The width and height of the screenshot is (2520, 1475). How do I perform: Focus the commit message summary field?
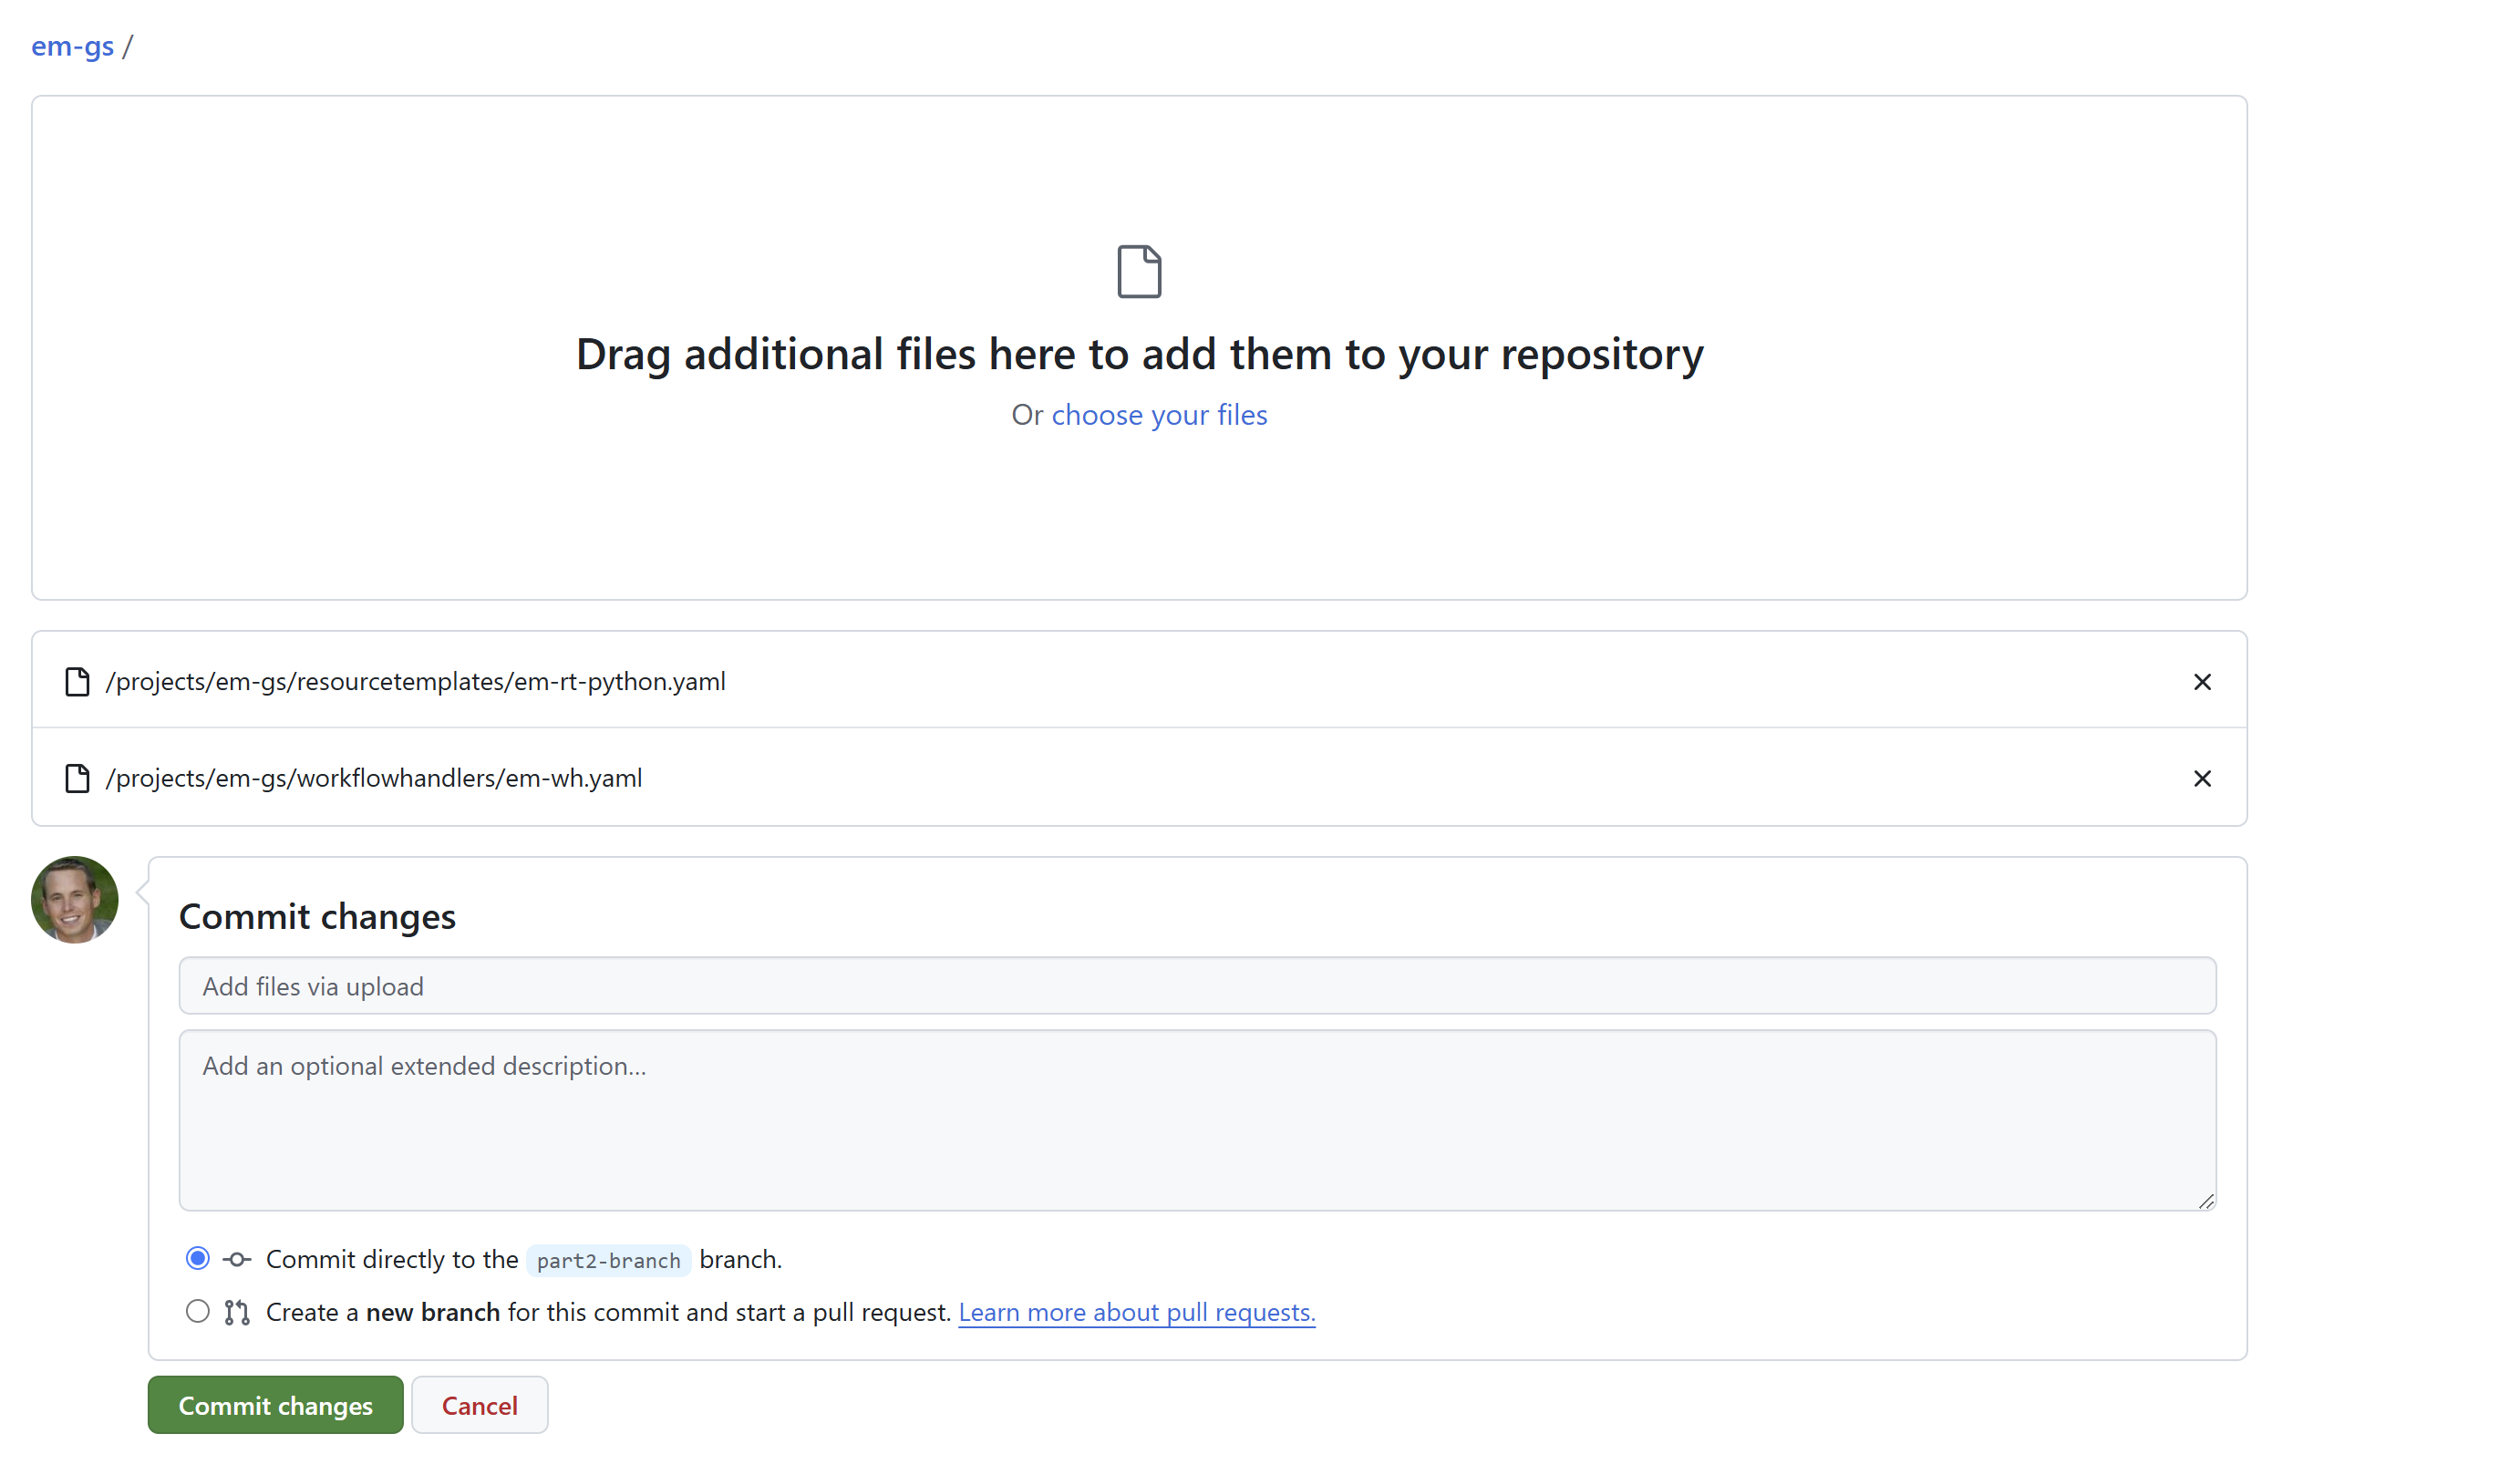coord(1196,986)
